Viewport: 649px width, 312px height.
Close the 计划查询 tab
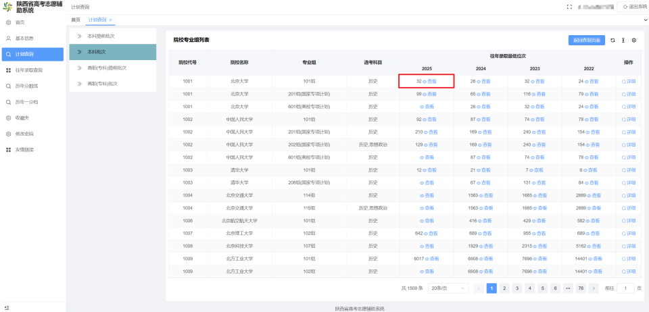pos(110,20)
